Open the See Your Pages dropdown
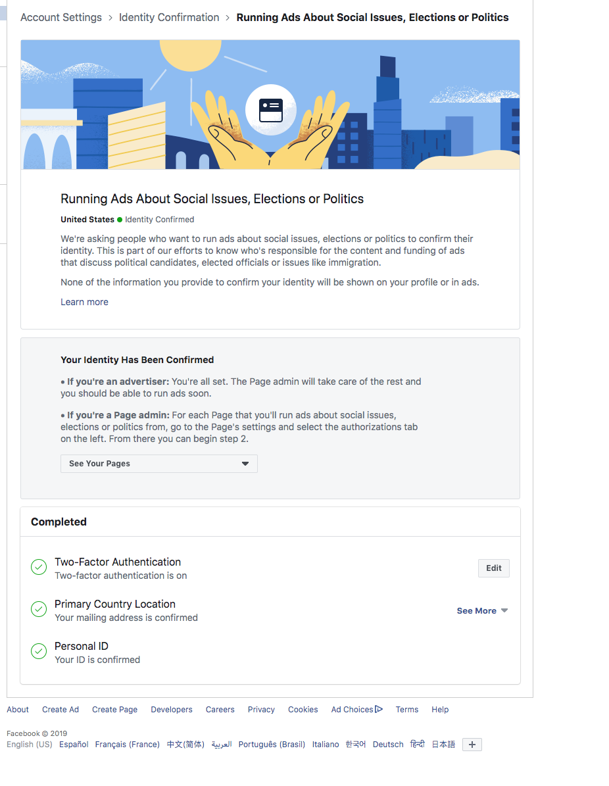 [x=159, y=464]
